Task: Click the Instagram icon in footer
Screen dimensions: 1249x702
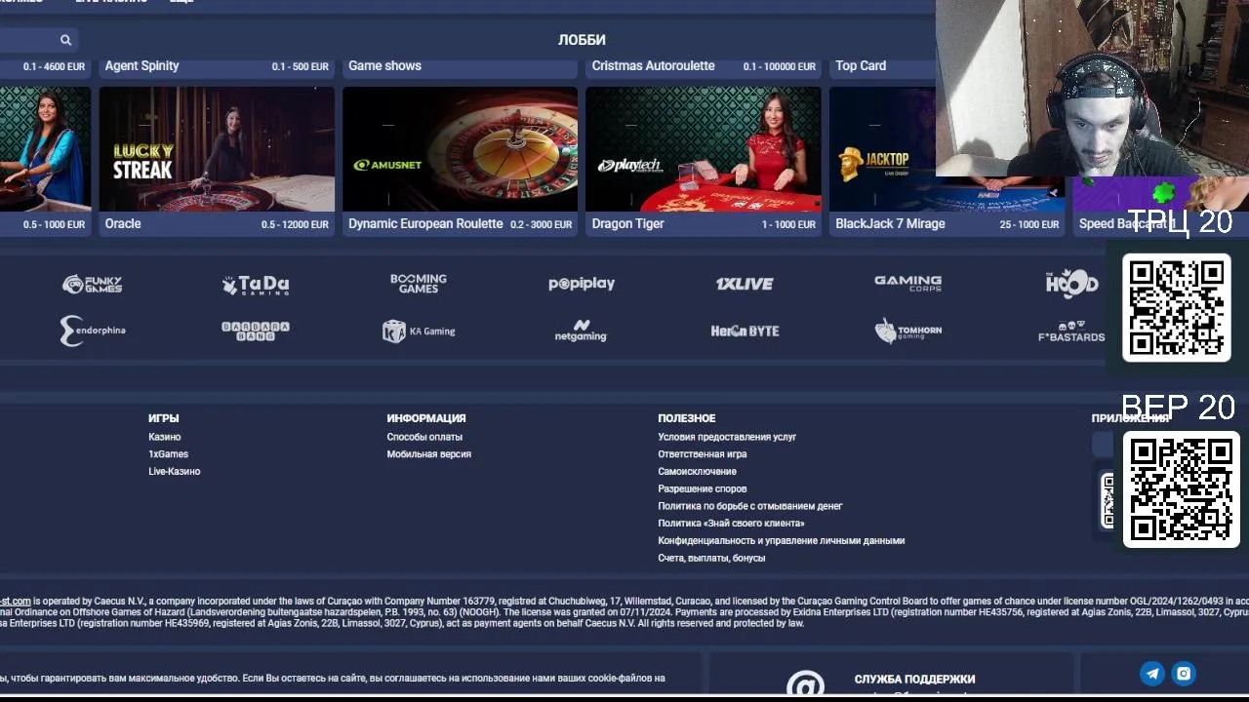Action: tap(1184, 674)
